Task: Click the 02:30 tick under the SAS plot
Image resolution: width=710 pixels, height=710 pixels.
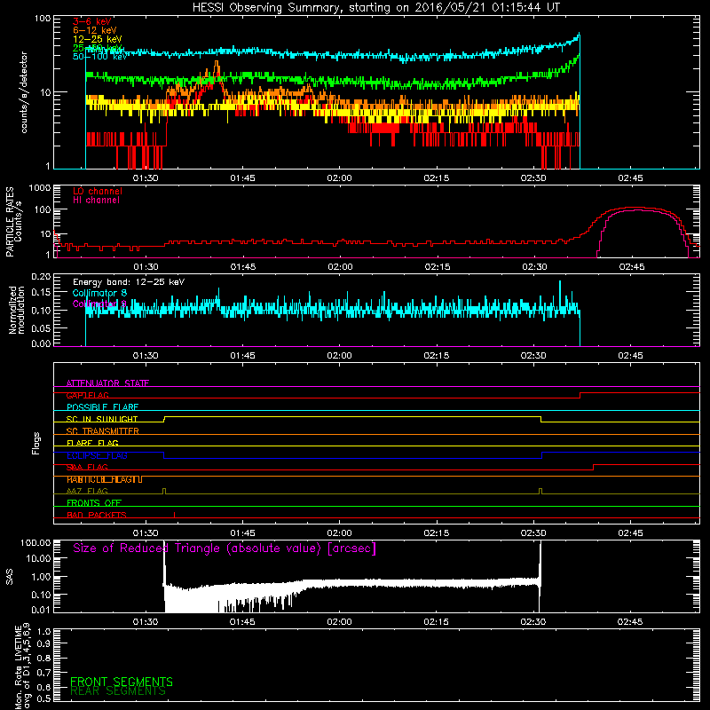Action: (533, 622)
